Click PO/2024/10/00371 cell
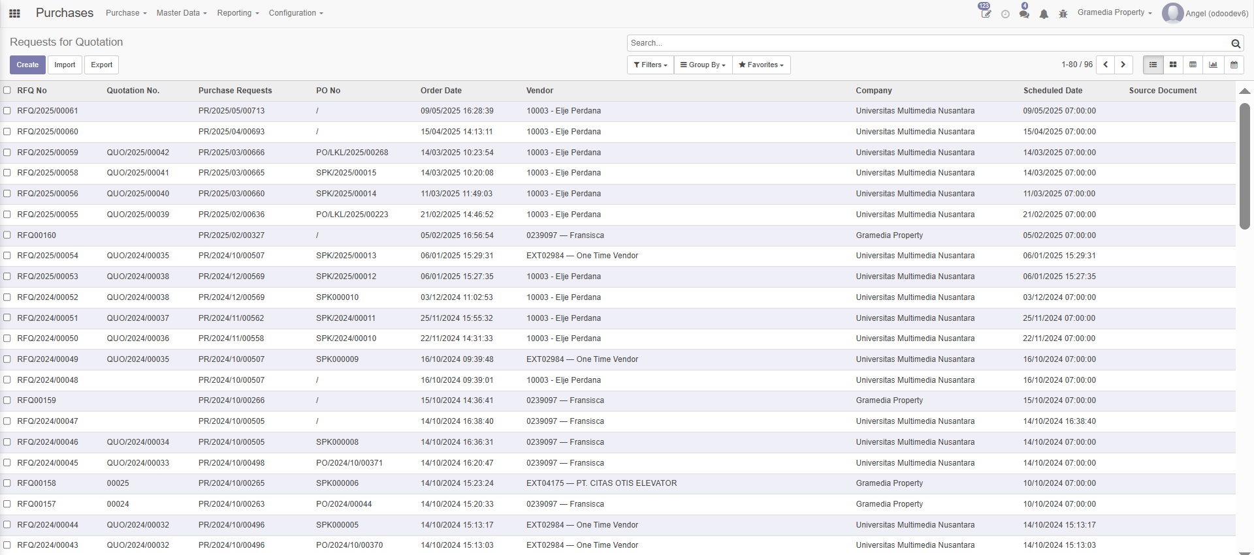The height and width of the screenshot is (555, 1254). 349,463
